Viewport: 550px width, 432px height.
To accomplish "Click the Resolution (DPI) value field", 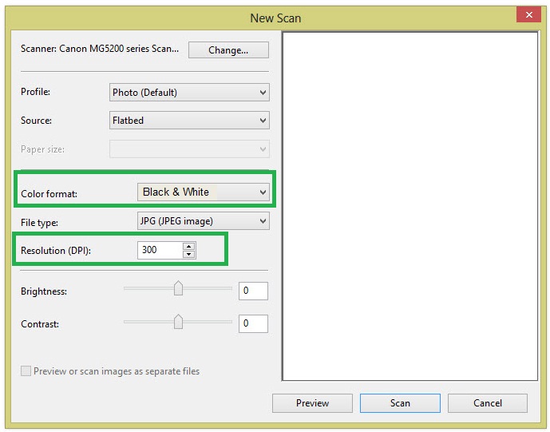I will (x=160, y=250).
